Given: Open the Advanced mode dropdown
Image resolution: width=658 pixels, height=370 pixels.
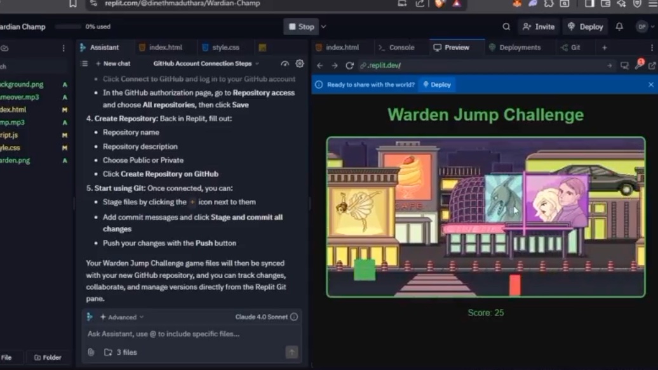Looking at the screenshot, I should [x=122, y=317].
